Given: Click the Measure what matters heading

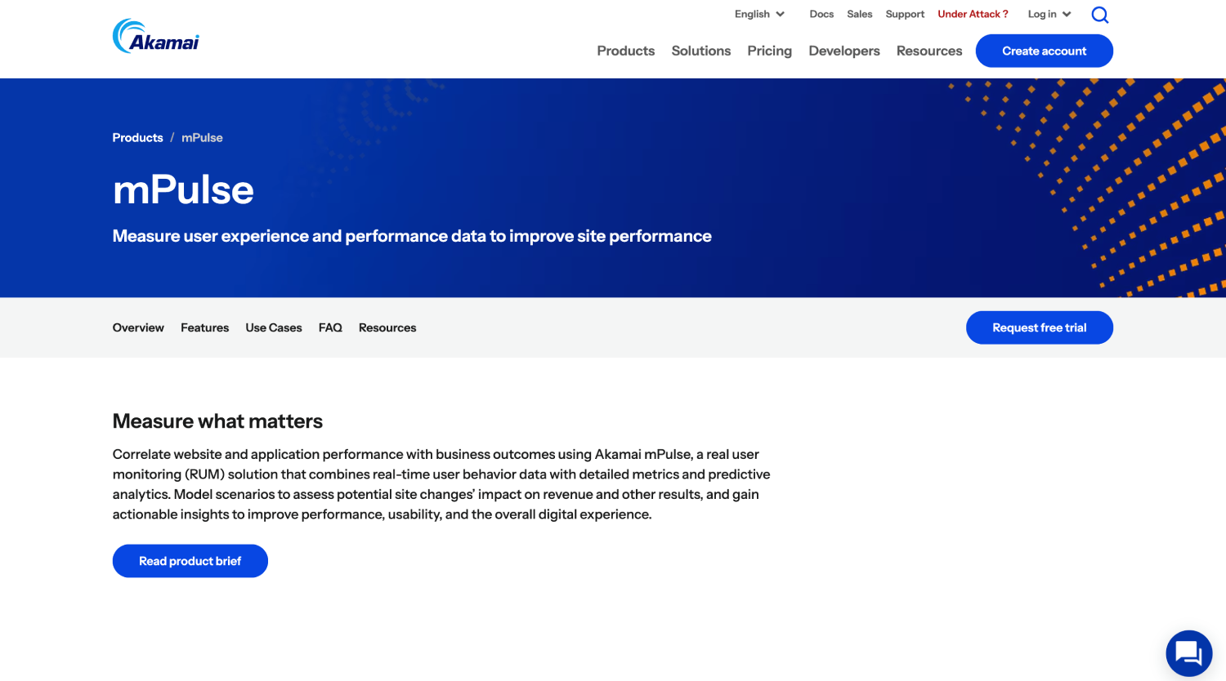Looking at the screenshot, I should point(217,421).
